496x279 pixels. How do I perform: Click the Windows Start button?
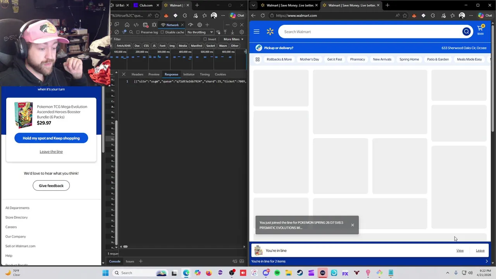pos(105,273)
